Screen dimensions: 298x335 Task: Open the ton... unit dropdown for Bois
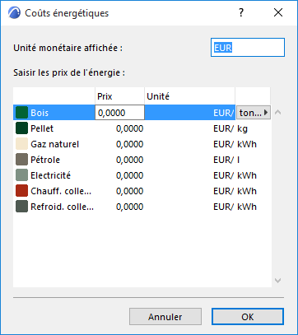[254, 113]
